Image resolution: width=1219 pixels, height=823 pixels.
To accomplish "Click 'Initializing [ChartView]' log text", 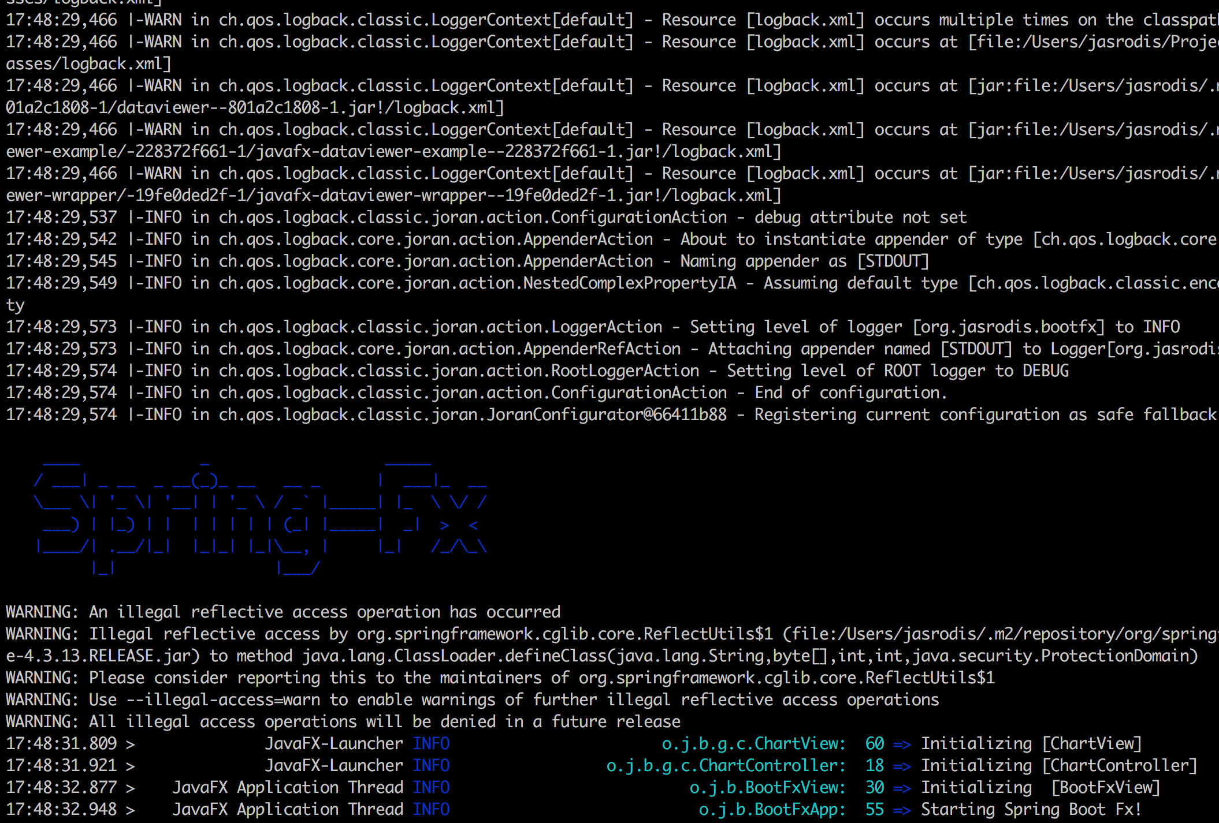I will (1031, 743).
